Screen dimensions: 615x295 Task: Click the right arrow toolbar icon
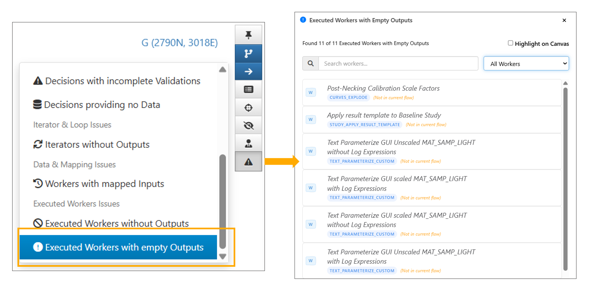point(248,71)
